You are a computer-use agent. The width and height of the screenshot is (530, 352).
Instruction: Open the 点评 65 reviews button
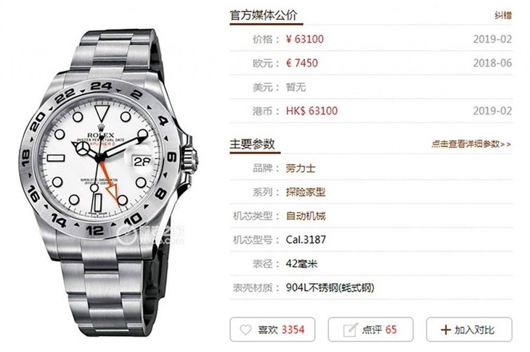[370, 330]
